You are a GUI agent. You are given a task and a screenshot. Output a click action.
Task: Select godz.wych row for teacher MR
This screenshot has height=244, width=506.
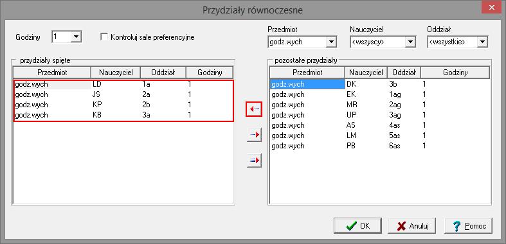click(x=380, y=105)
